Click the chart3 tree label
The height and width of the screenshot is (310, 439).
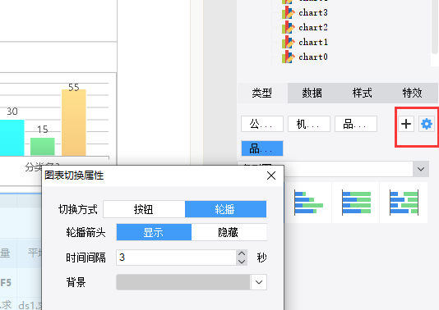click(313, 12)
